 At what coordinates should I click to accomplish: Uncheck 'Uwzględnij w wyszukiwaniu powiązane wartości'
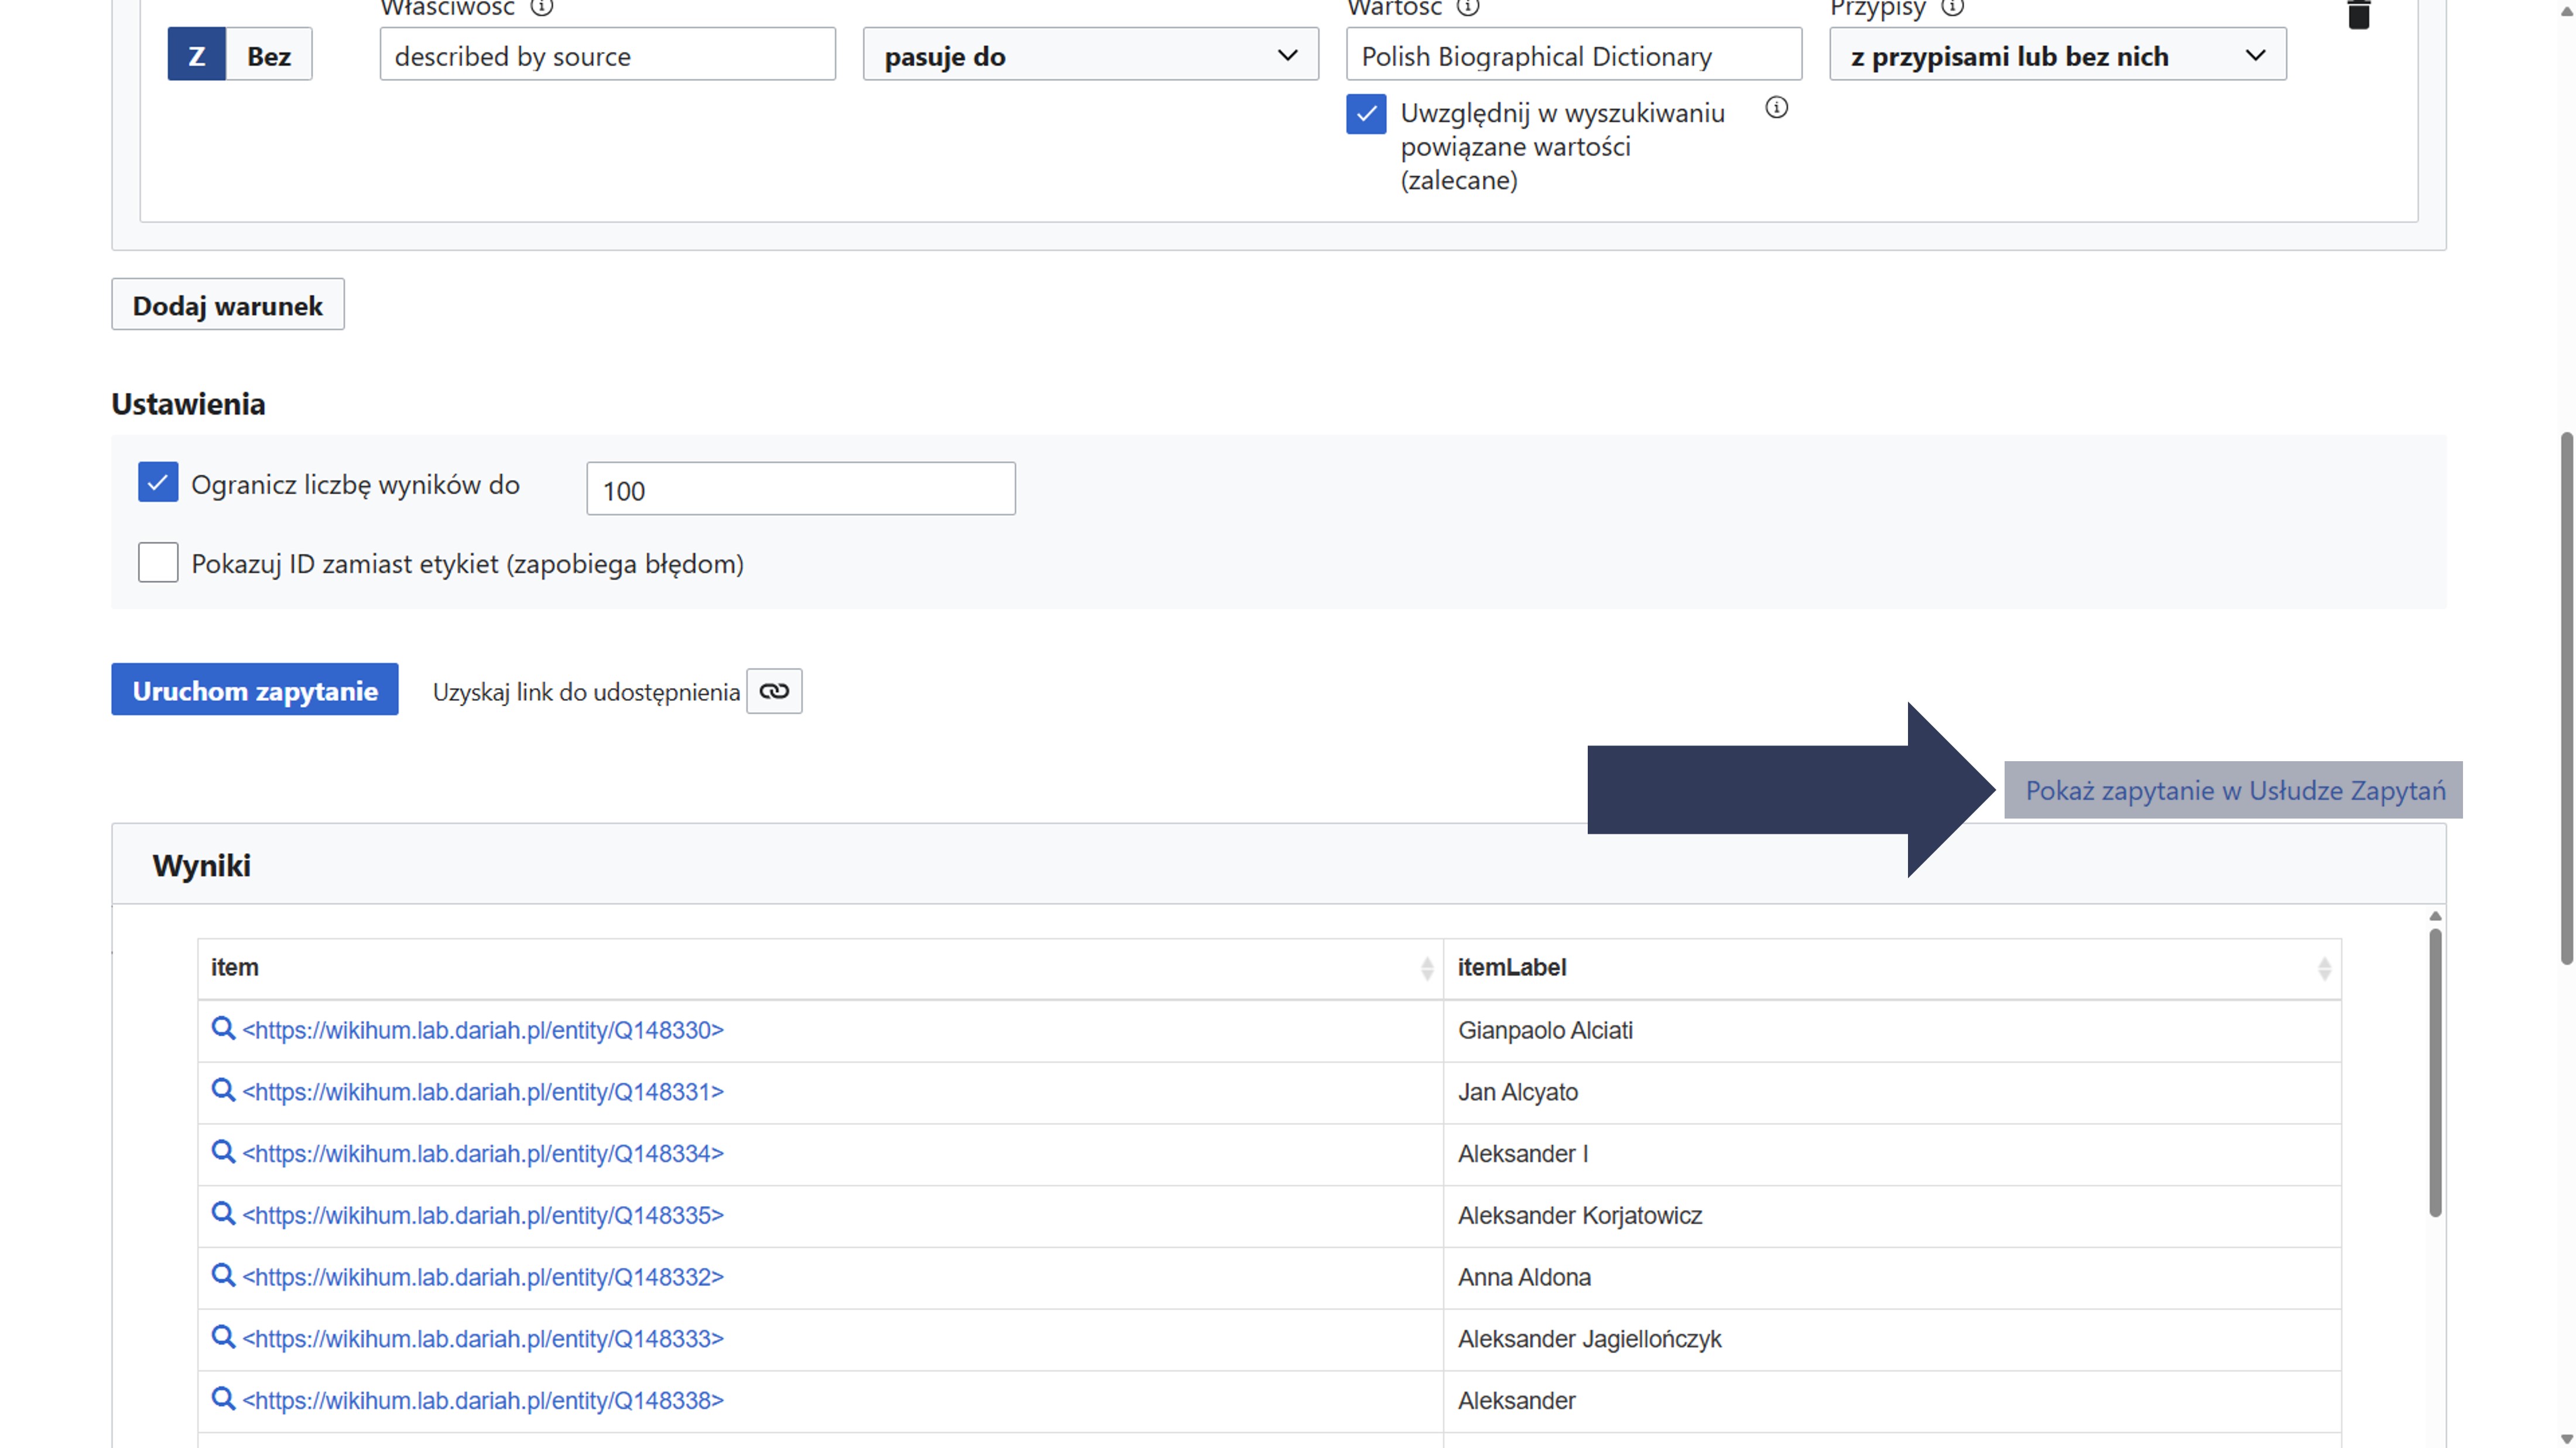tap(1365, 114)
